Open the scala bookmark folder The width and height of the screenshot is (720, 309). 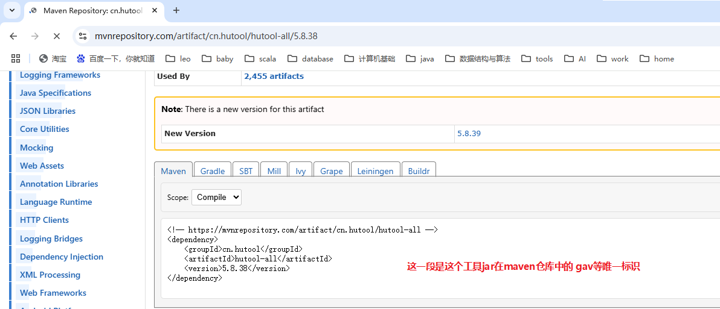tap(260, 58)
